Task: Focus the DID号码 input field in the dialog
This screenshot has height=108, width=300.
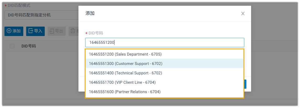Action: point(165,43)
